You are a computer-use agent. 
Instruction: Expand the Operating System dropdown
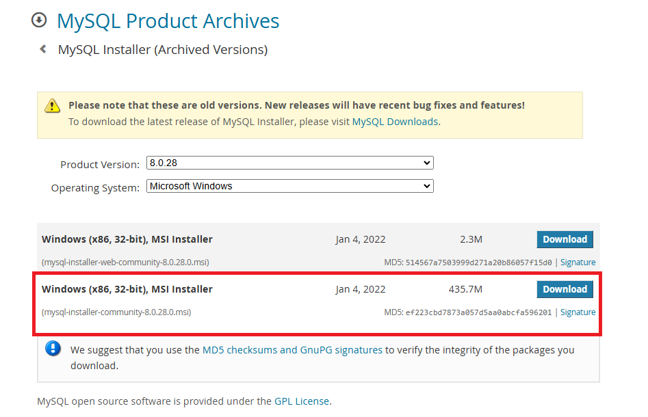tap(289, 186)
